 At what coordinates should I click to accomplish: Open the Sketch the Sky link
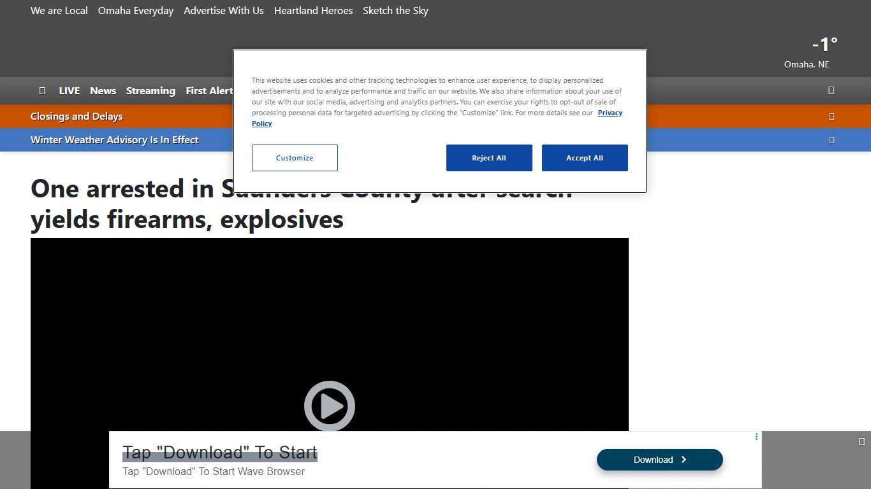[x=395, y=11]
